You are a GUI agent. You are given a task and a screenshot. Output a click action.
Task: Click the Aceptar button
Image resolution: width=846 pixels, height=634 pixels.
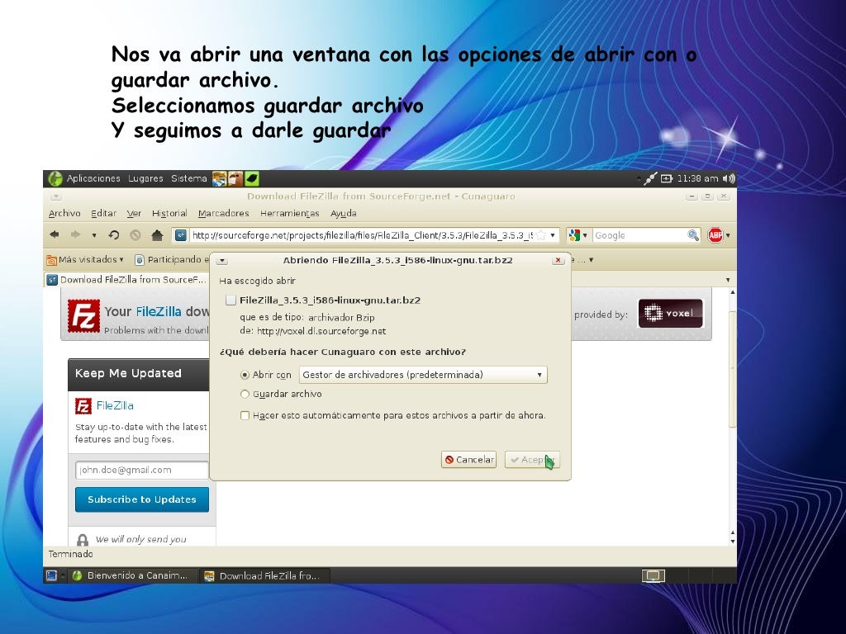click(533, 460)
